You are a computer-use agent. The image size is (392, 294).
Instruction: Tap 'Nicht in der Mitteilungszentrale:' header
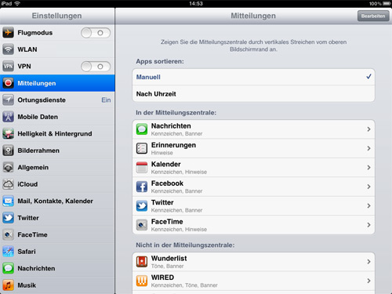click(x=185, y=245)
